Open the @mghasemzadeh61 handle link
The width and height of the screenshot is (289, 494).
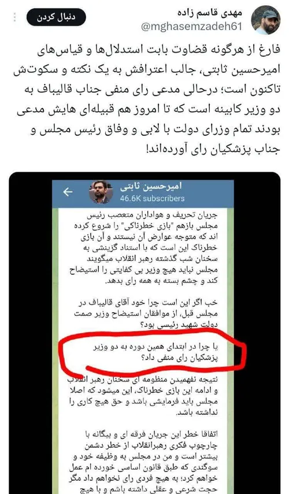[191, 27]
